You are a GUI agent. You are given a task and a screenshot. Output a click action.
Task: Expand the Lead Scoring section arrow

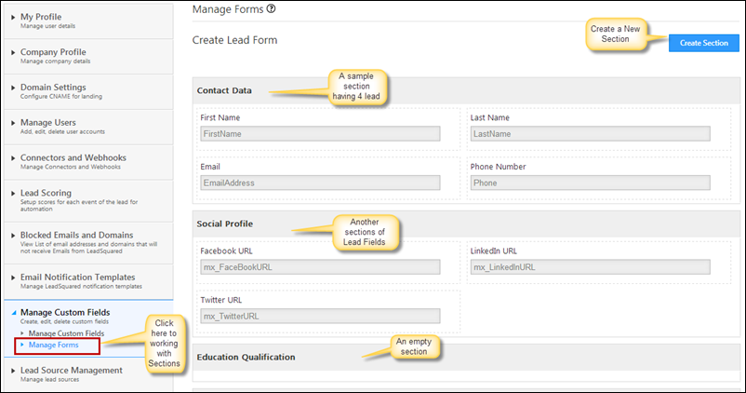(x=13, y=194)
